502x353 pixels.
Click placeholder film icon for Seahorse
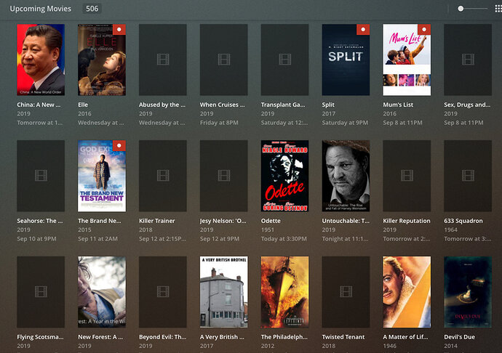tap(41, 176)
